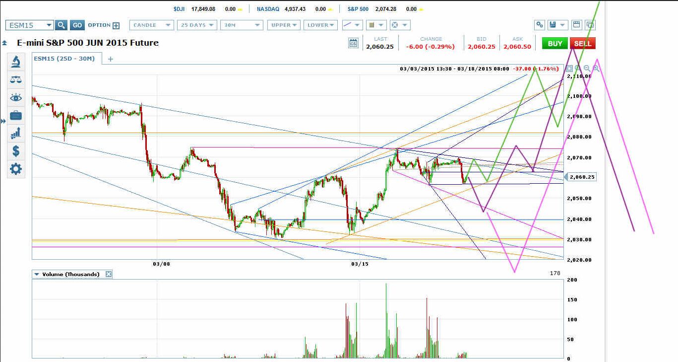Click the OPTION label
The height and width of the screenshot is (362, 678).
(99, 25)
